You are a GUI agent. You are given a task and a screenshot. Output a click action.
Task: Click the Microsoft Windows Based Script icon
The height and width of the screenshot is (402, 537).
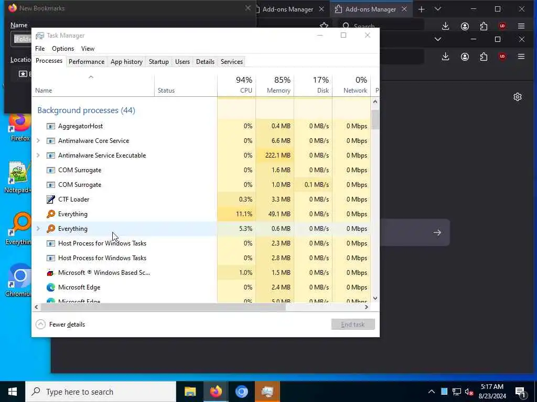click(51, 273)
